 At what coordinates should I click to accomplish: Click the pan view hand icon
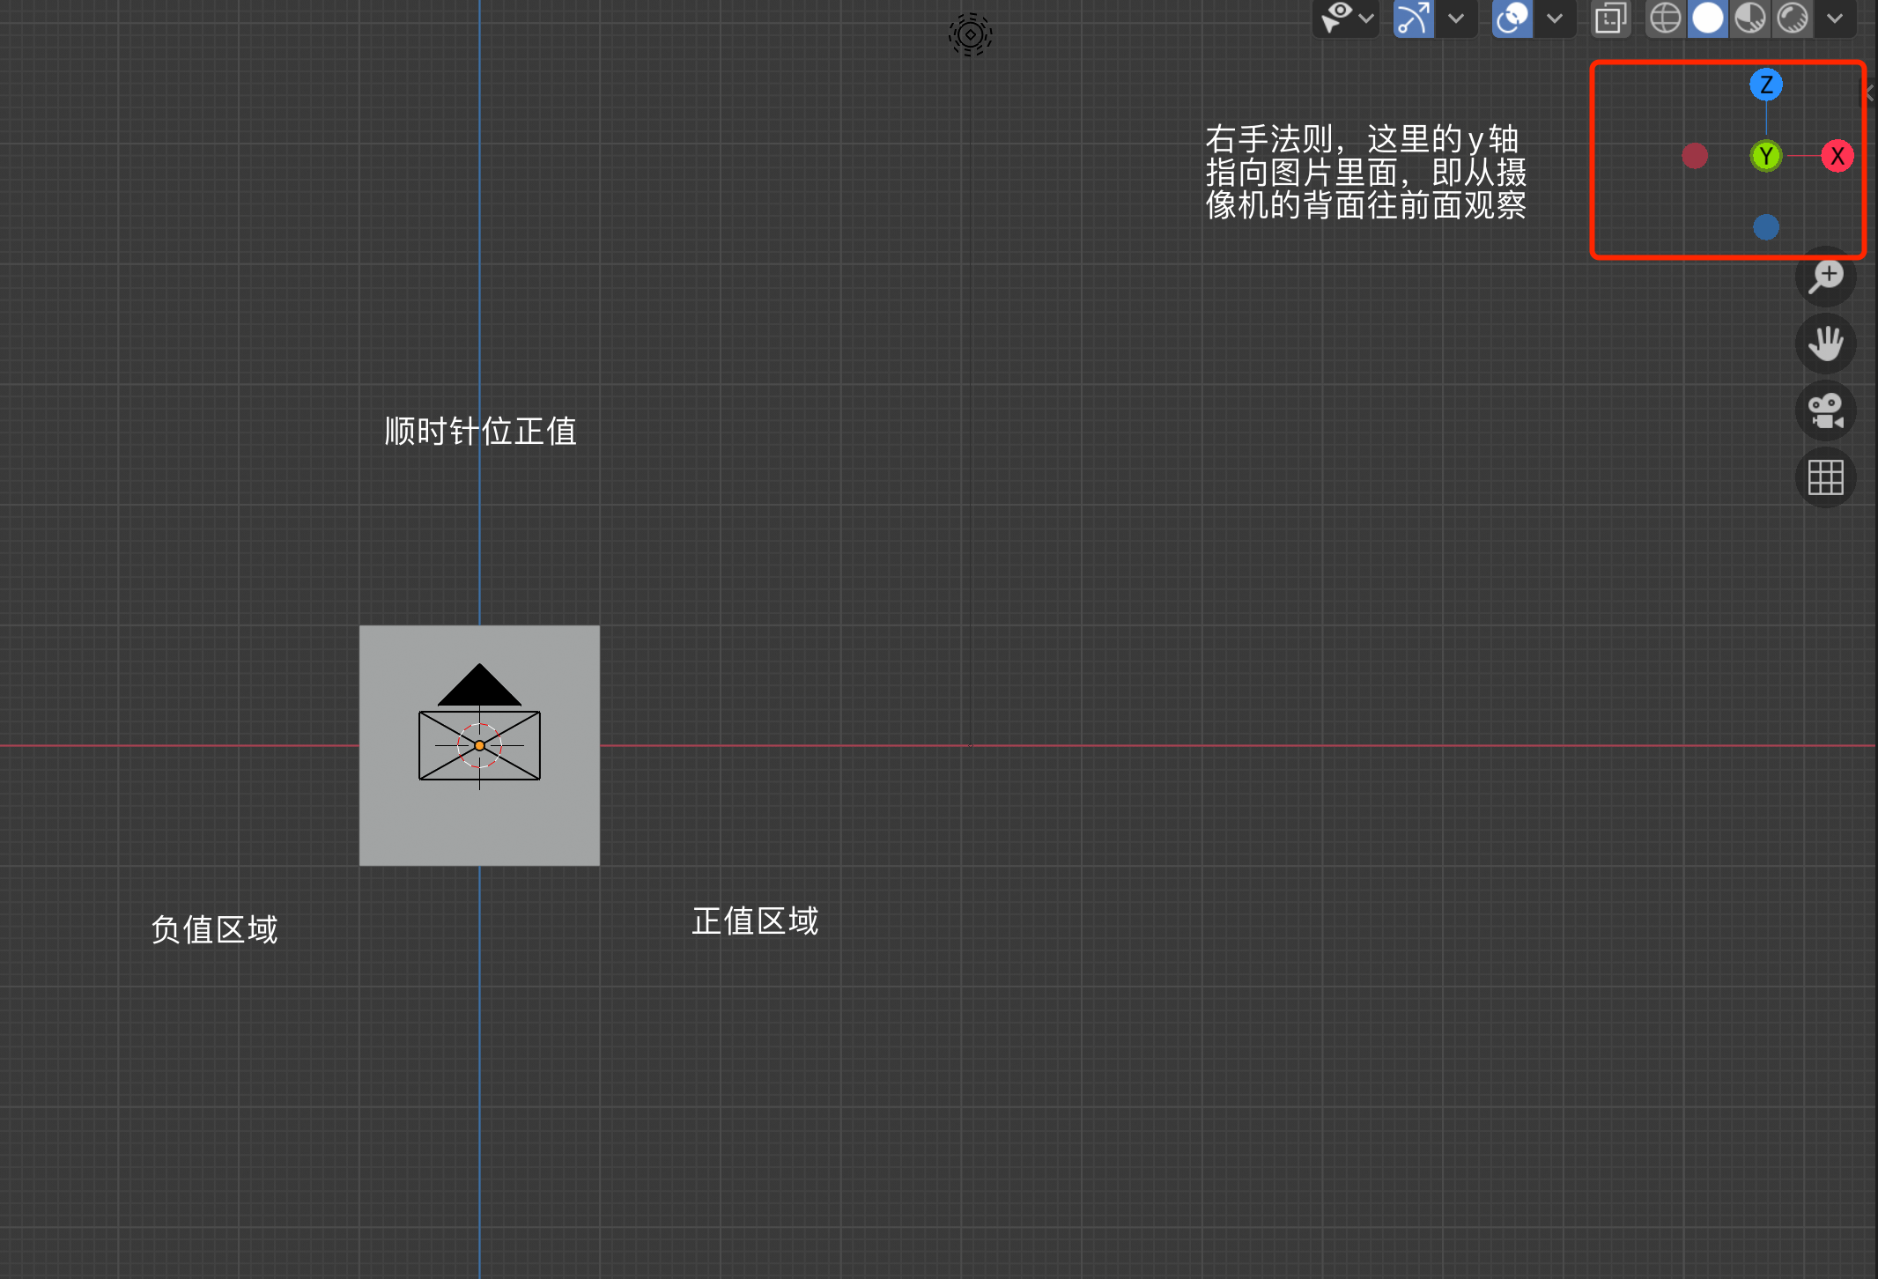[1825, 344]
